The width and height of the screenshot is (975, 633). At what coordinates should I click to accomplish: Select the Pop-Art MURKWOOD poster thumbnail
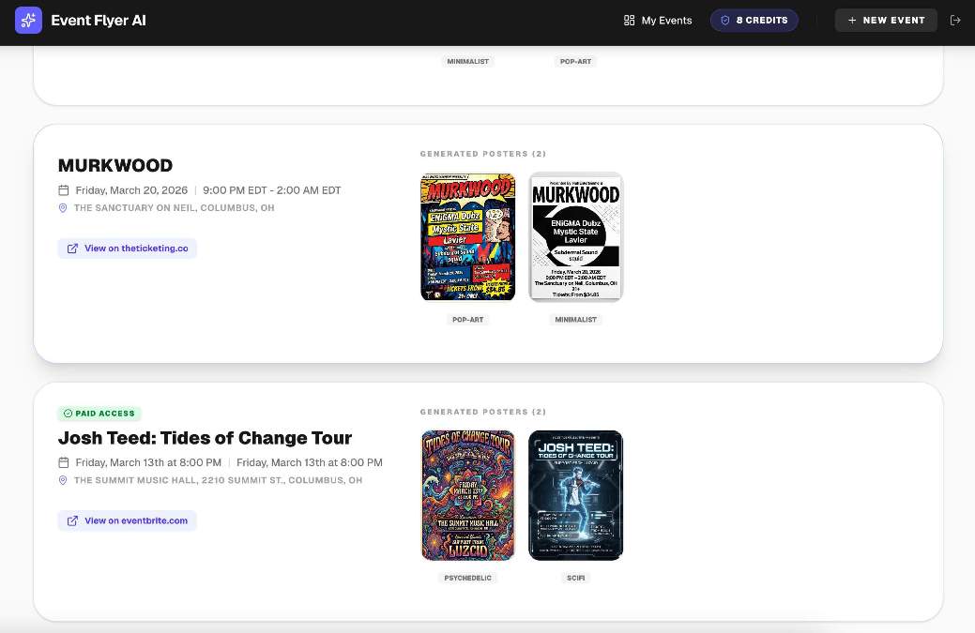467,236
